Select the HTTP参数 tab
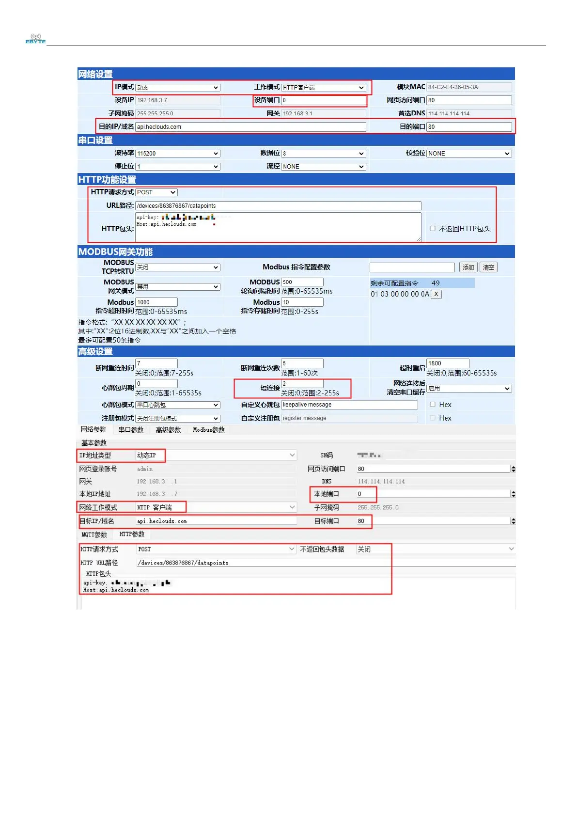This screenshot has height=816, width=577. 132,534
